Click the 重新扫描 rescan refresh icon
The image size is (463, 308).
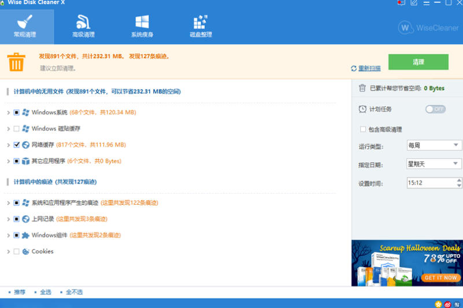(x=353, y=69)
